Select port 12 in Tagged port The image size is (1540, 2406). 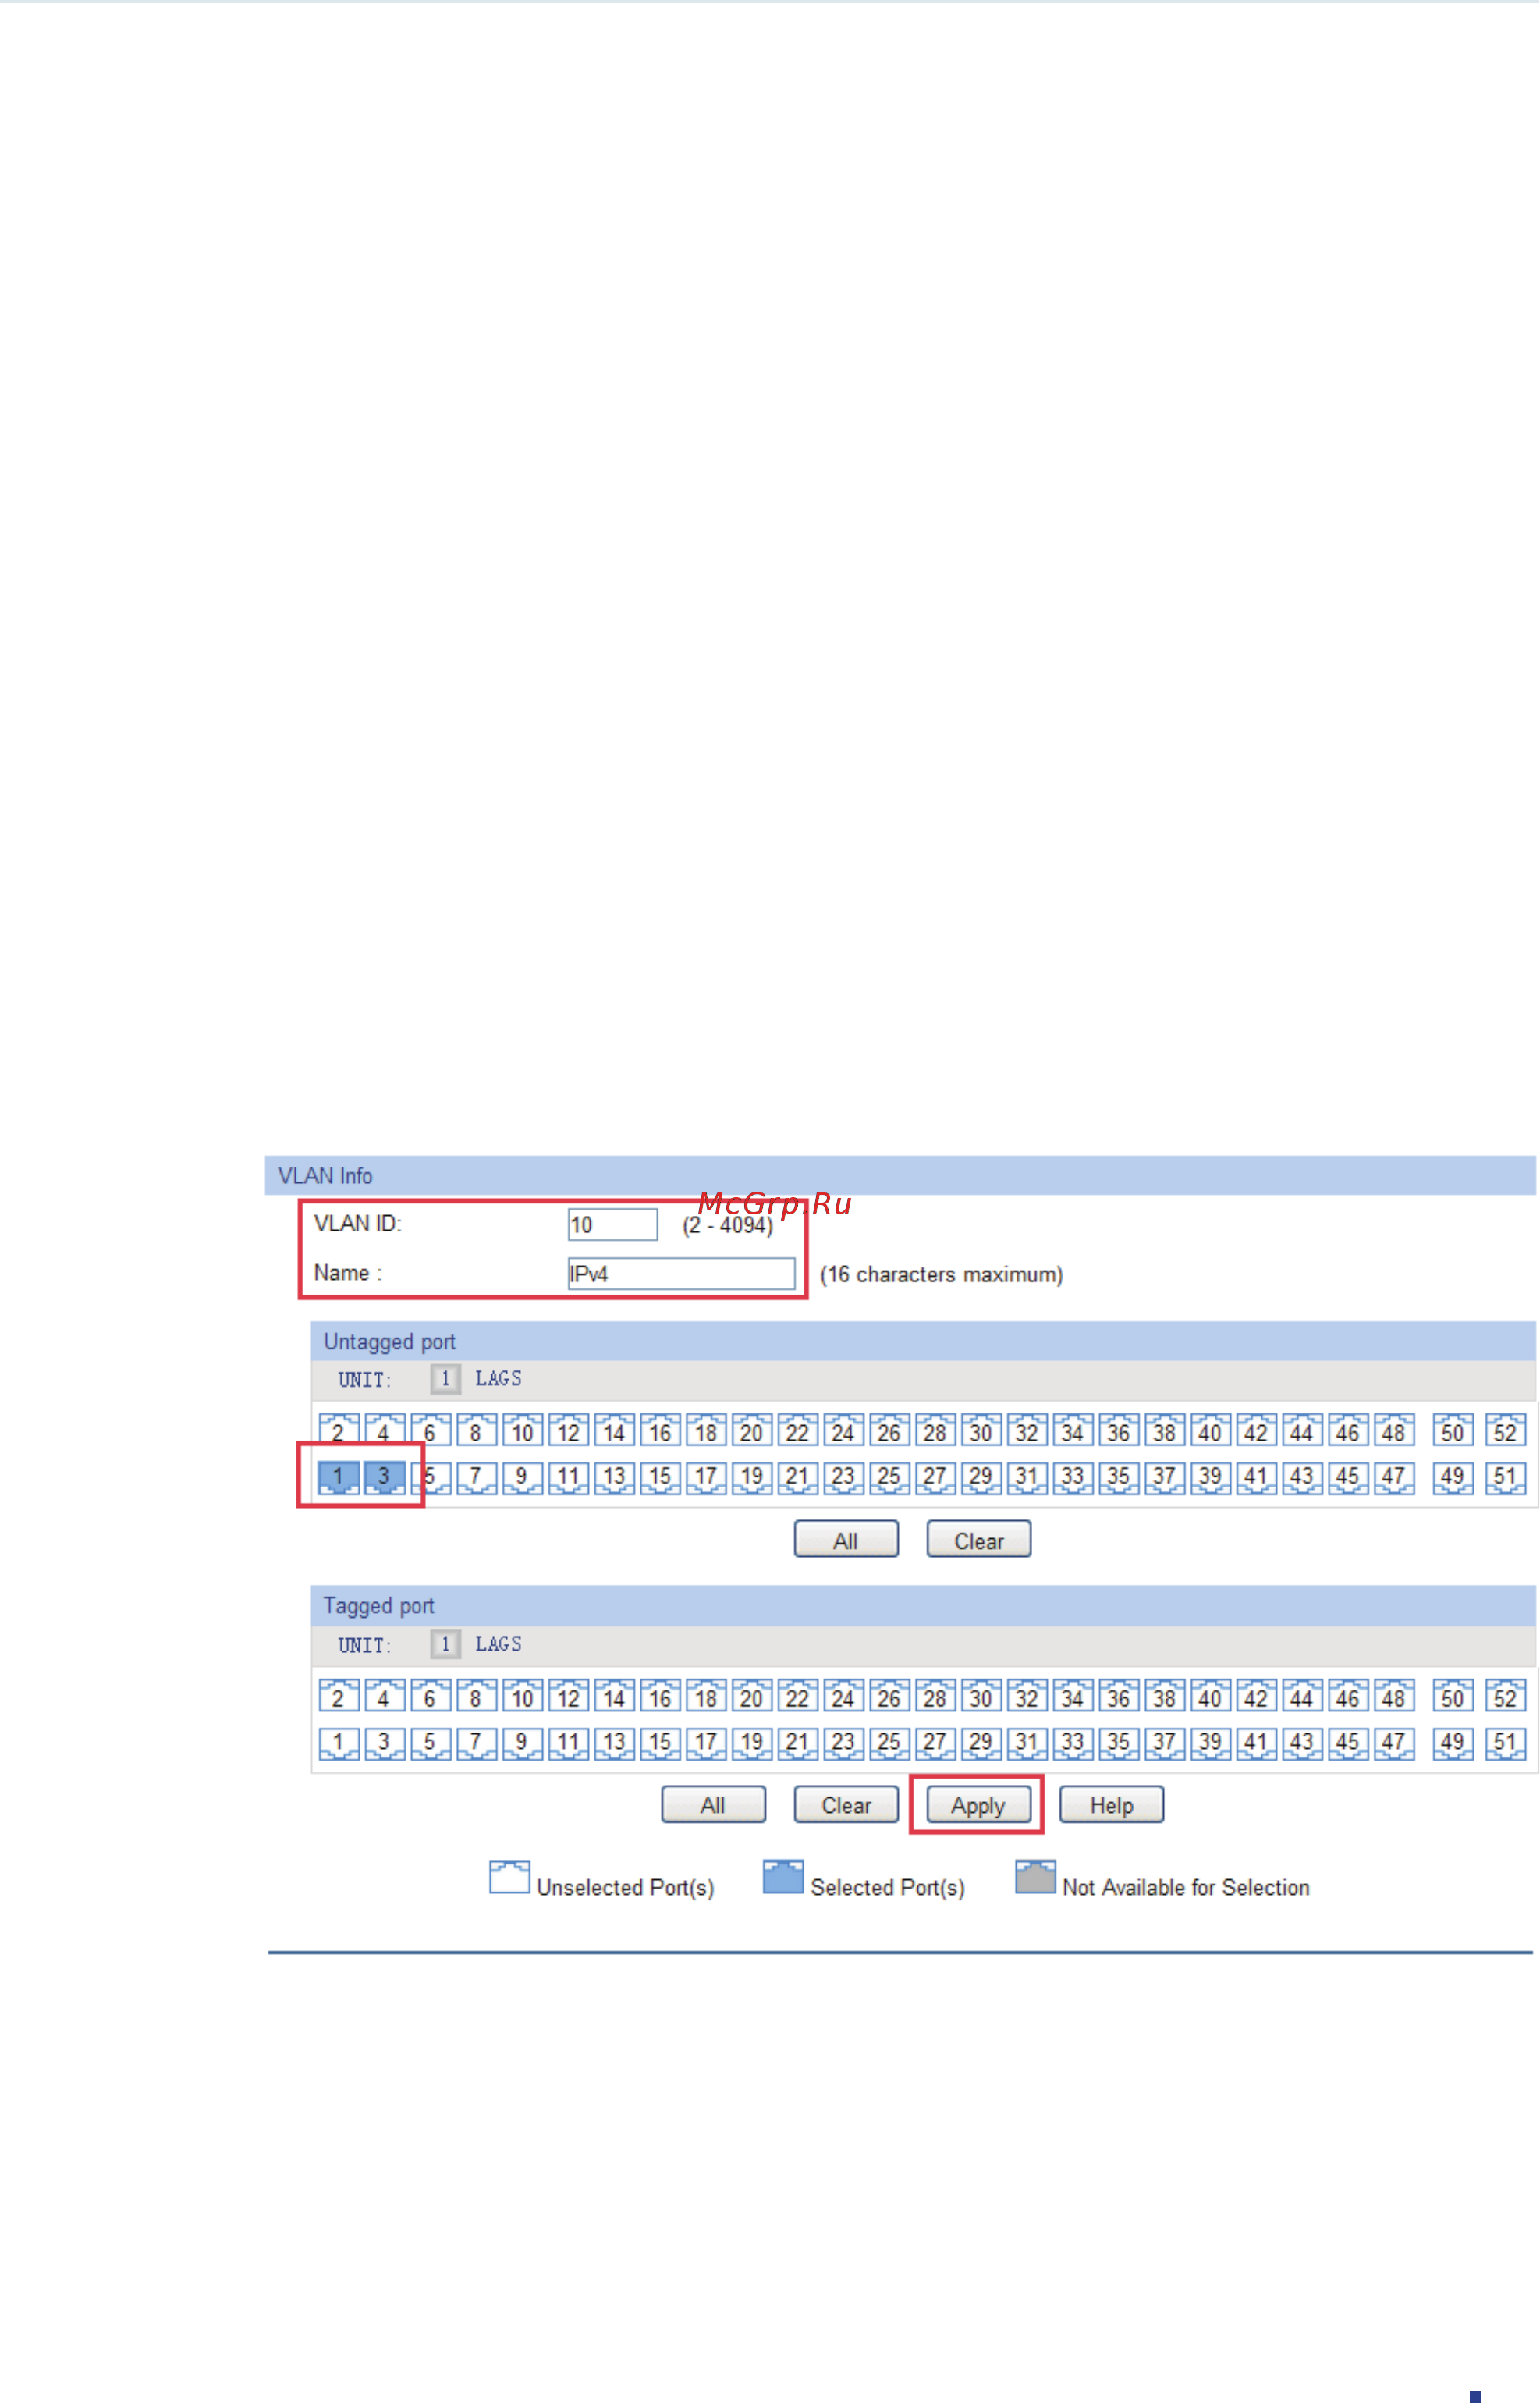[569, 1697]
